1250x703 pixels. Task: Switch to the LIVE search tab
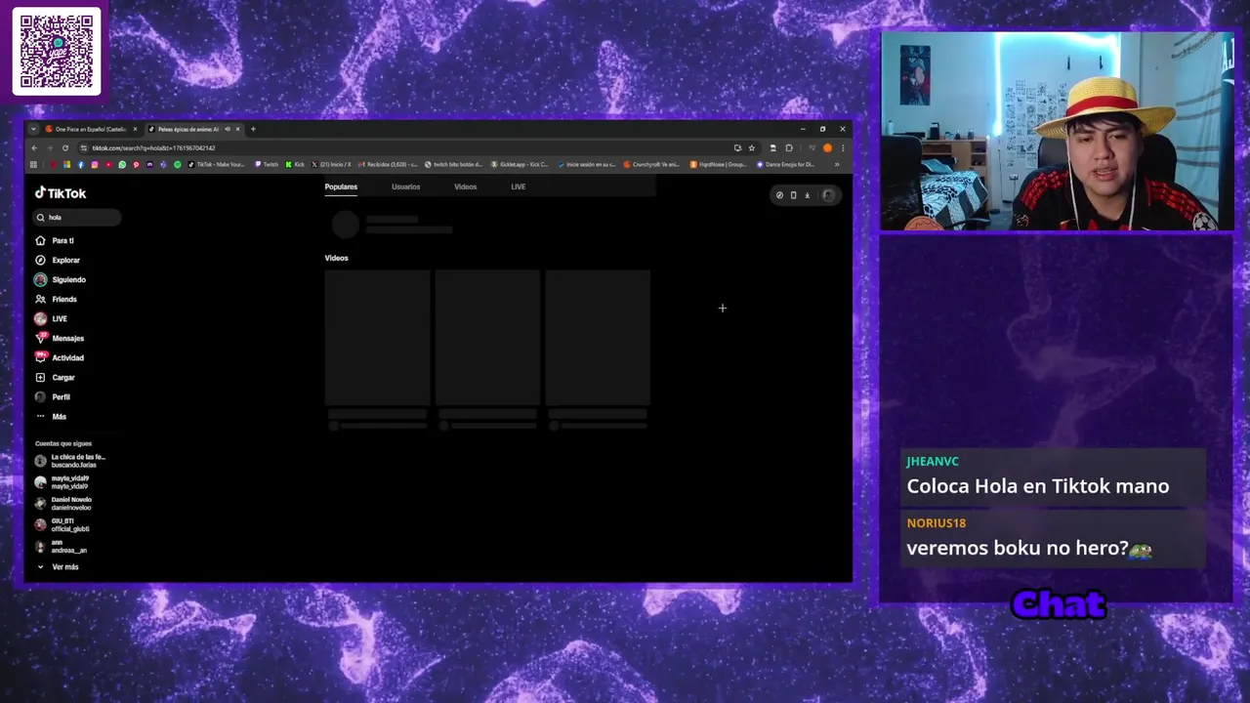click(518, 186)
